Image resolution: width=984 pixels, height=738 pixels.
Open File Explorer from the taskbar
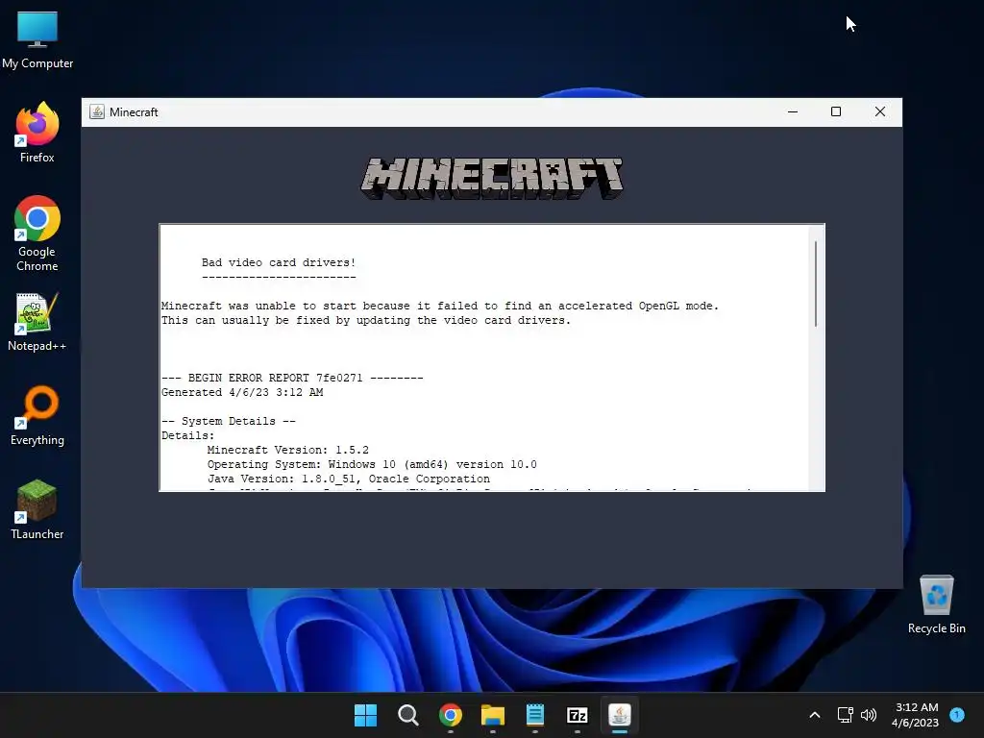point(493,715)
